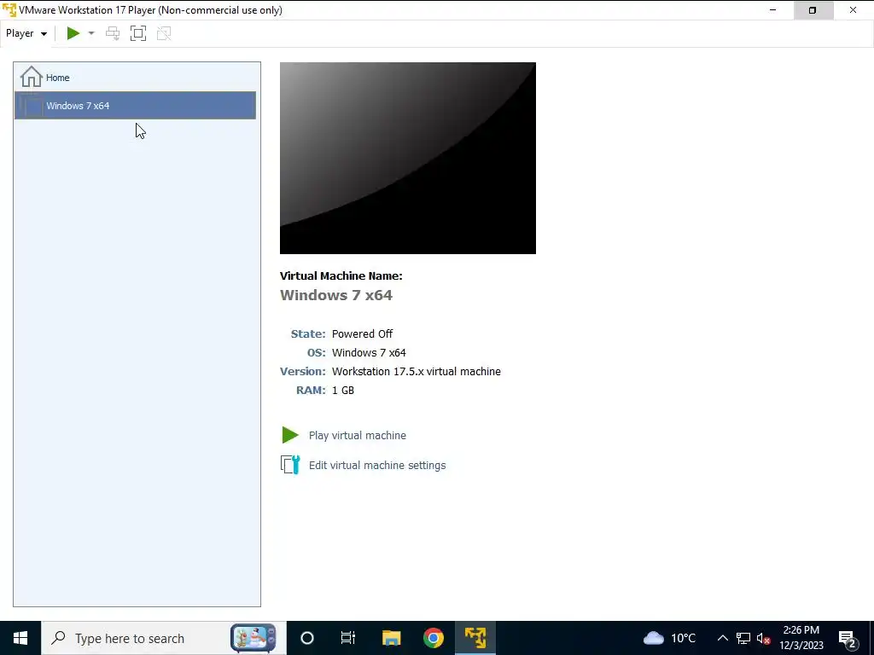This screenshot has height=655, width=874.
Task: Click the taskbar search box
Action: click(x=164, y=638)
